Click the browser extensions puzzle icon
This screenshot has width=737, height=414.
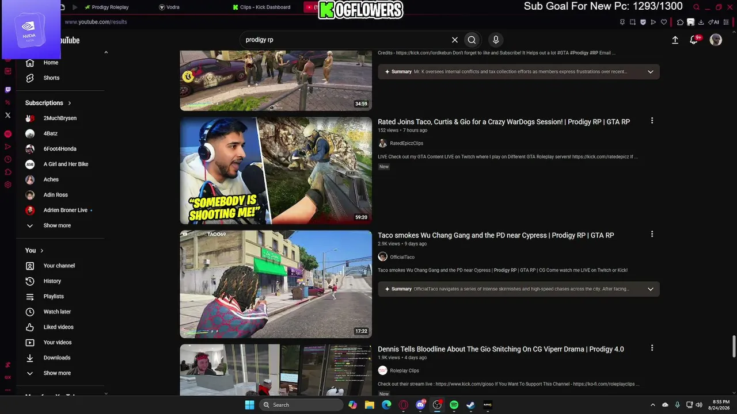680,22
